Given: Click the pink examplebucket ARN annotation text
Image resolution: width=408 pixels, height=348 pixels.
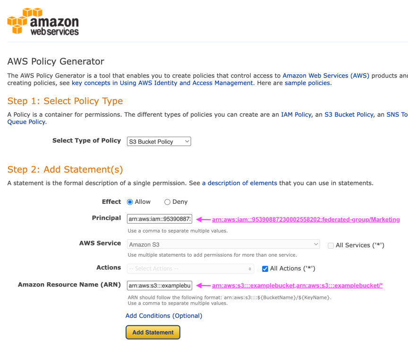Looking at the screenshot, I should [297, 286].
